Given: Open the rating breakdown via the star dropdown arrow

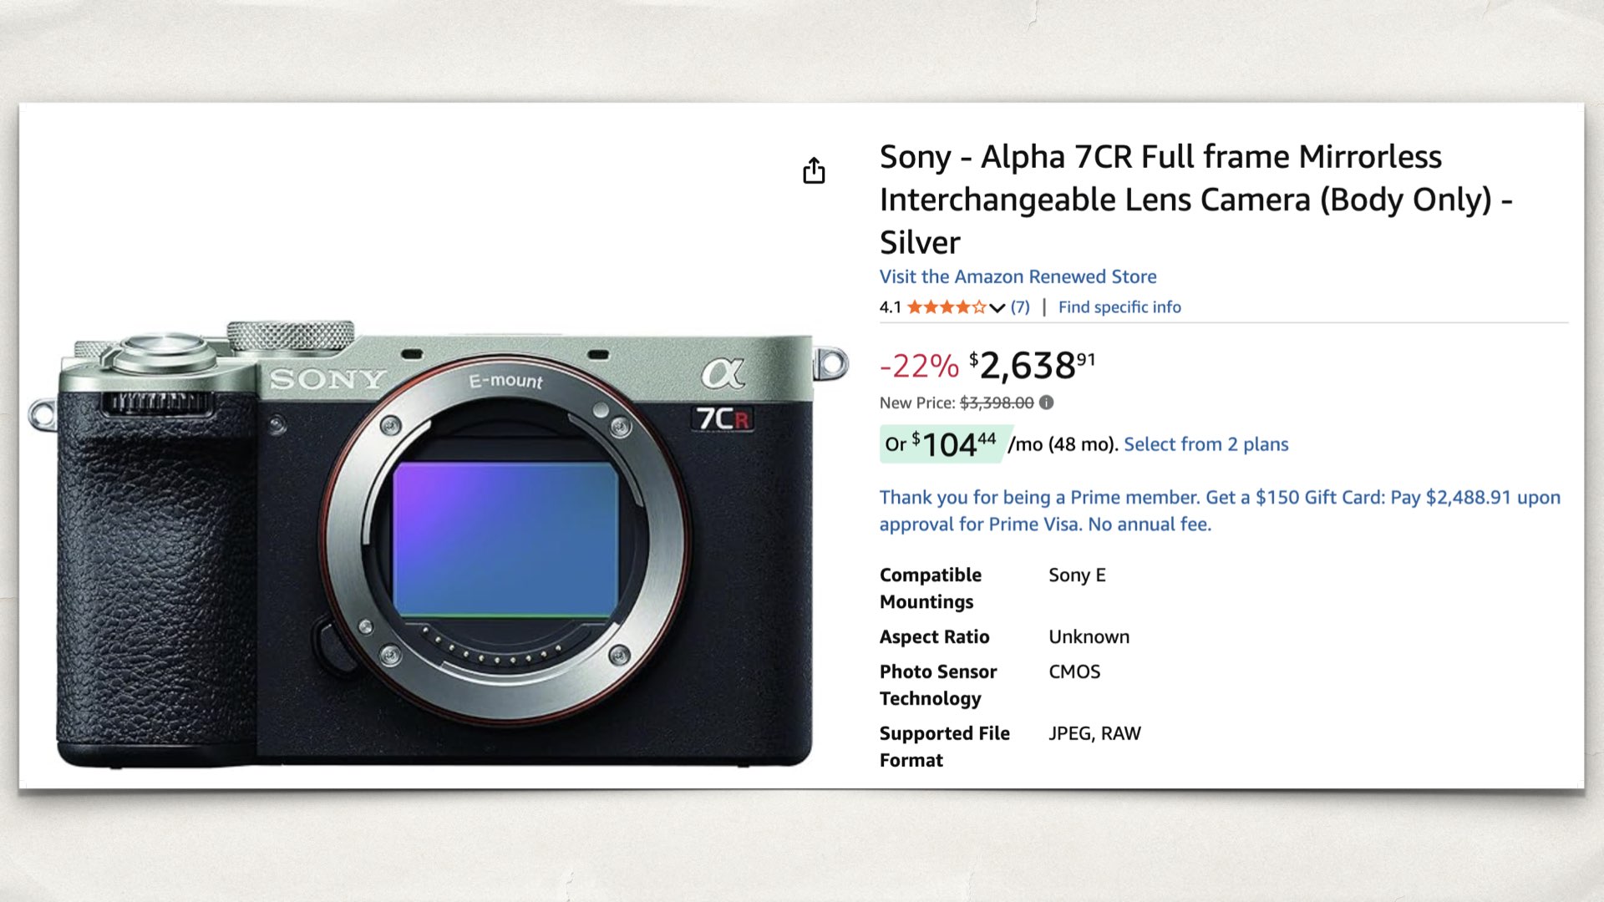Looking at the screenshot, I should (x=996, y=307).
